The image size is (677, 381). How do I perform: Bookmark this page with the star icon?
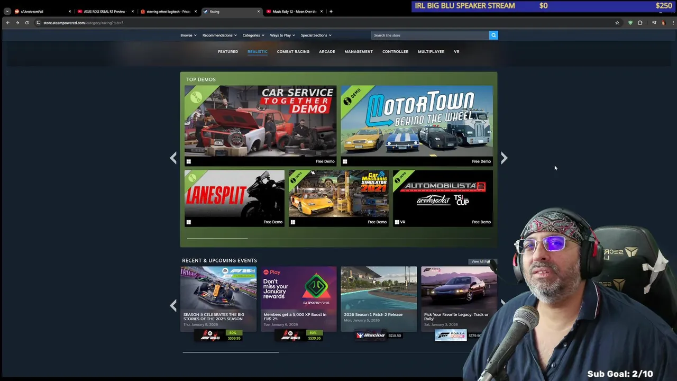[x=617, y=23]
